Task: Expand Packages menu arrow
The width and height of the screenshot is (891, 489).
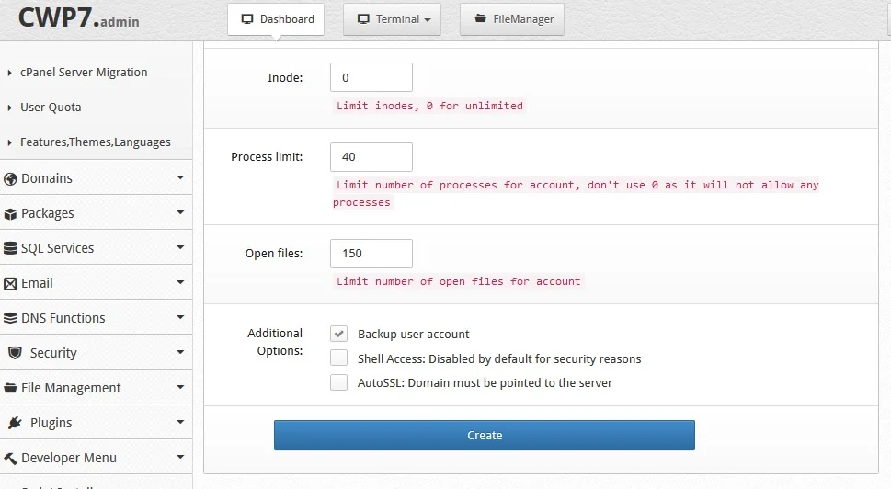Action: (x=180, y=212)
